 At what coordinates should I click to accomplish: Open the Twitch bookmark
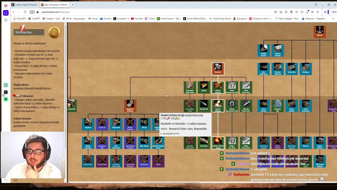coord(150,19)
